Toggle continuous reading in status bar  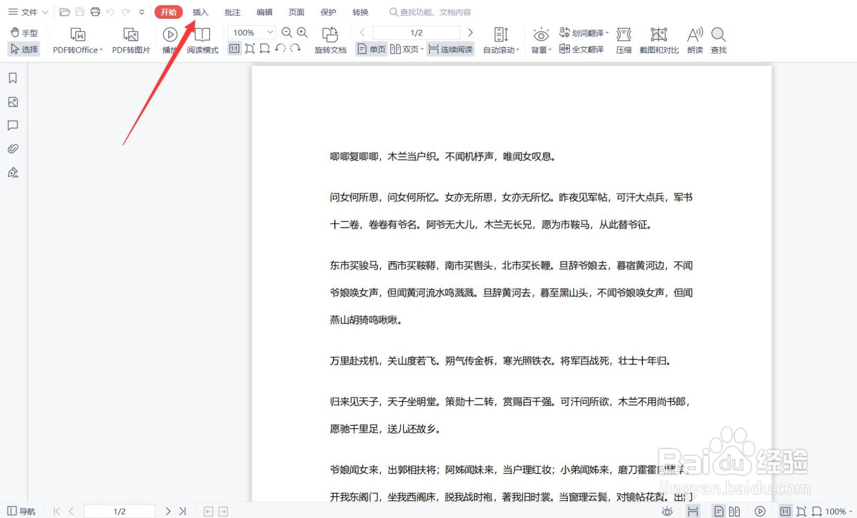point(693,511)
